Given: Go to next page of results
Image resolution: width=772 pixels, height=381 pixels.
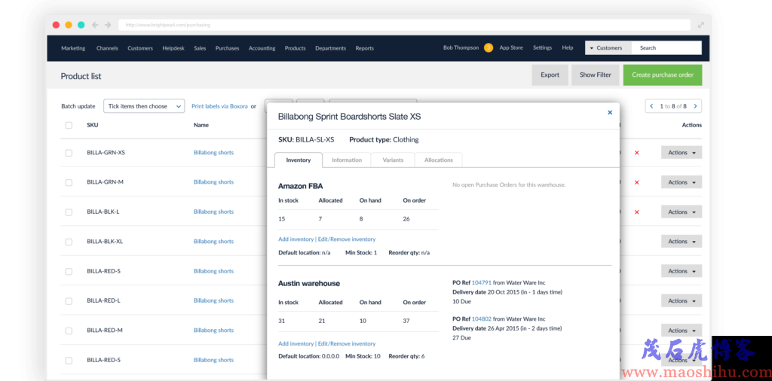Looking at the screenshot, I should coord(695,106).
